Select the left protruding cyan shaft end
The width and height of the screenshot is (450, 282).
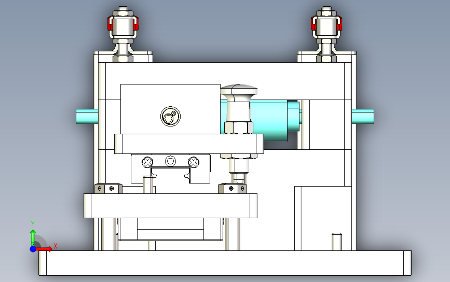(87, 117)
